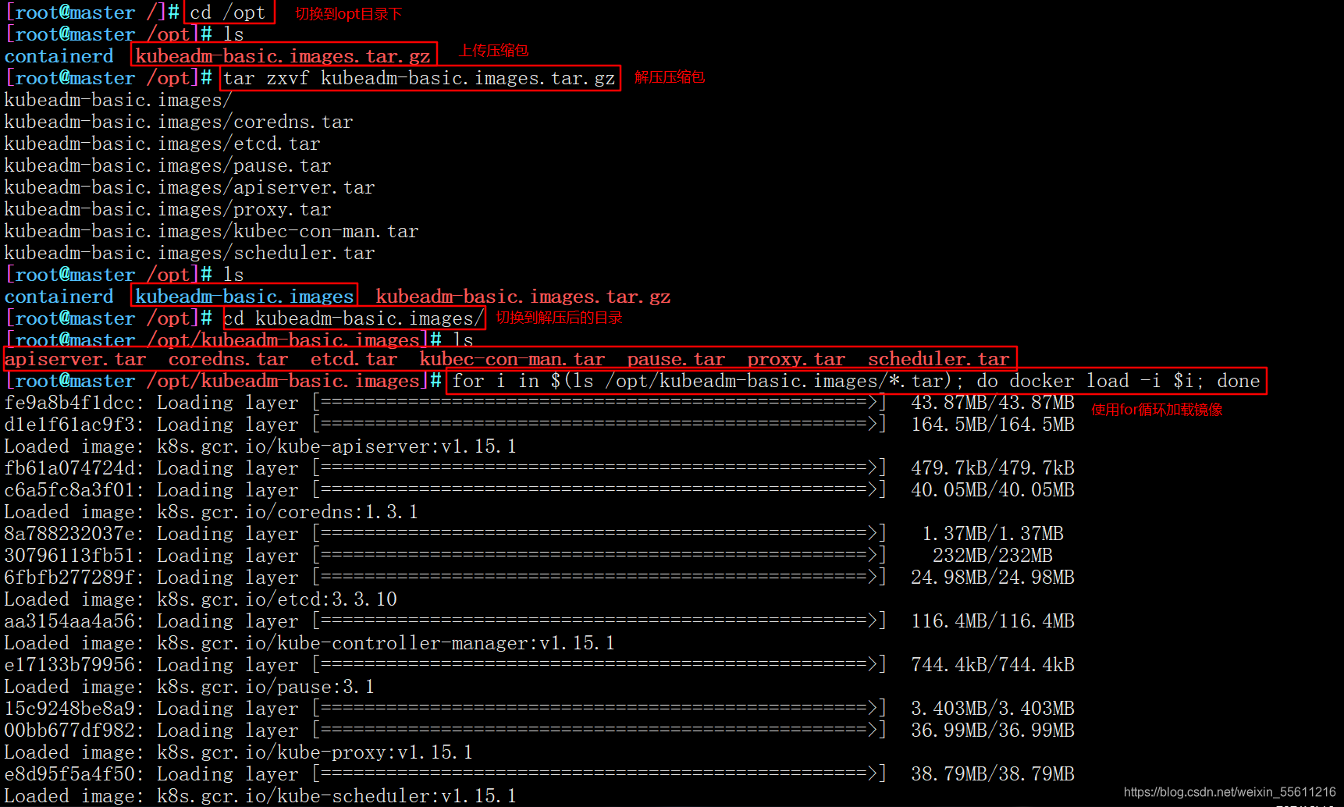The width and height of the screenshot is (1344, 807).
Task: Click layer ID '6fbfb277289f'
Action: pos(69,578)
